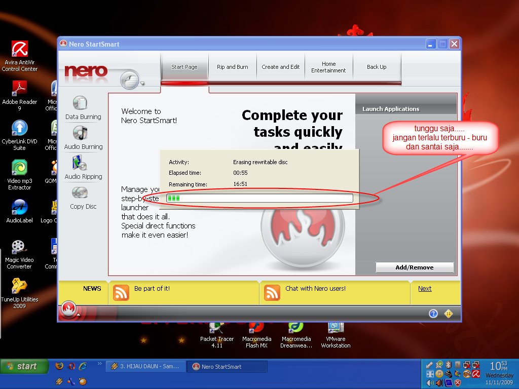Expand the quick launch overflow chevron

click(100, 364)
